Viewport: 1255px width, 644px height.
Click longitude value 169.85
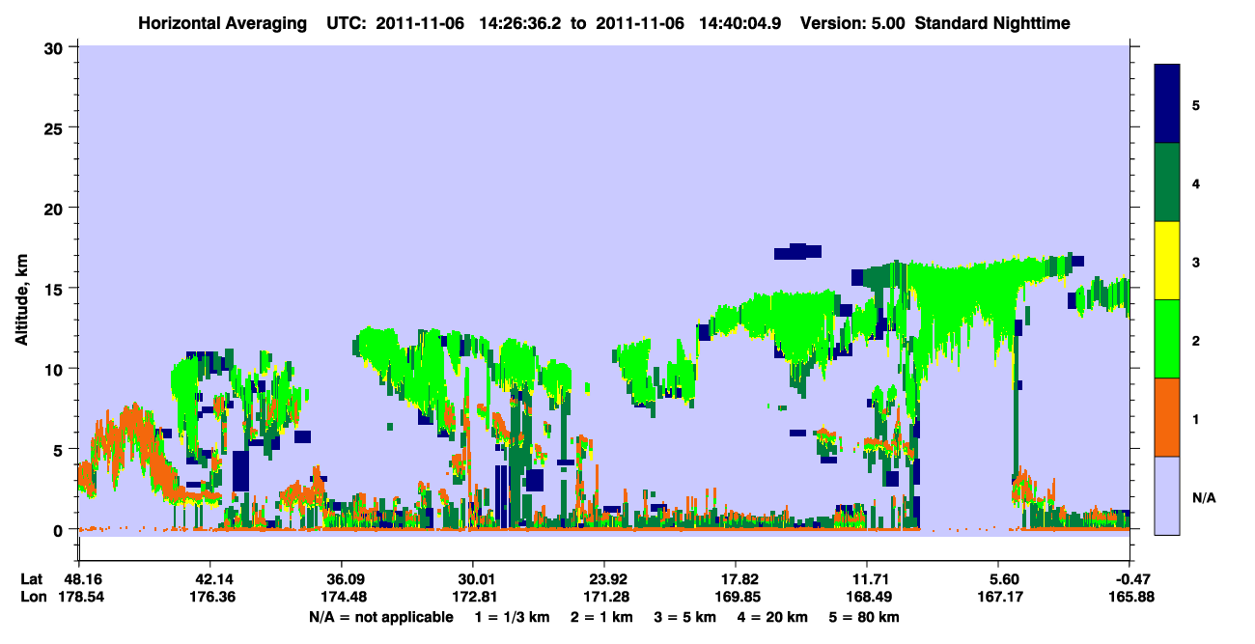coord(736,597)
